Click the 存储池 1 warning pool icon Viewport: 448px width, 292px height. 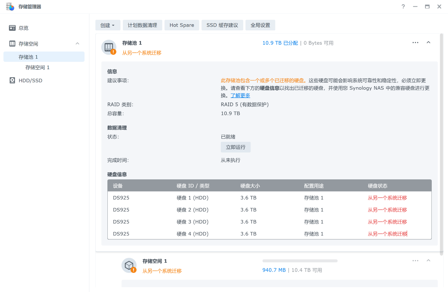[x=109, y=47]
